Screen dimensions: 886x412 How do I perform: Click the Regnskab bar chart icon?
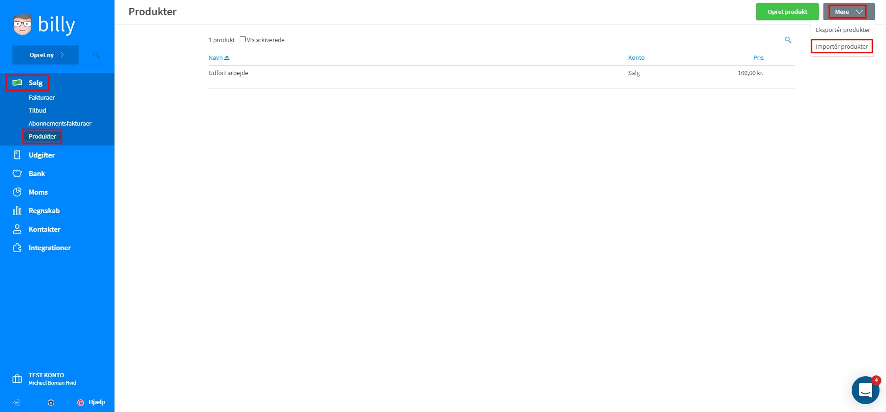17,210
